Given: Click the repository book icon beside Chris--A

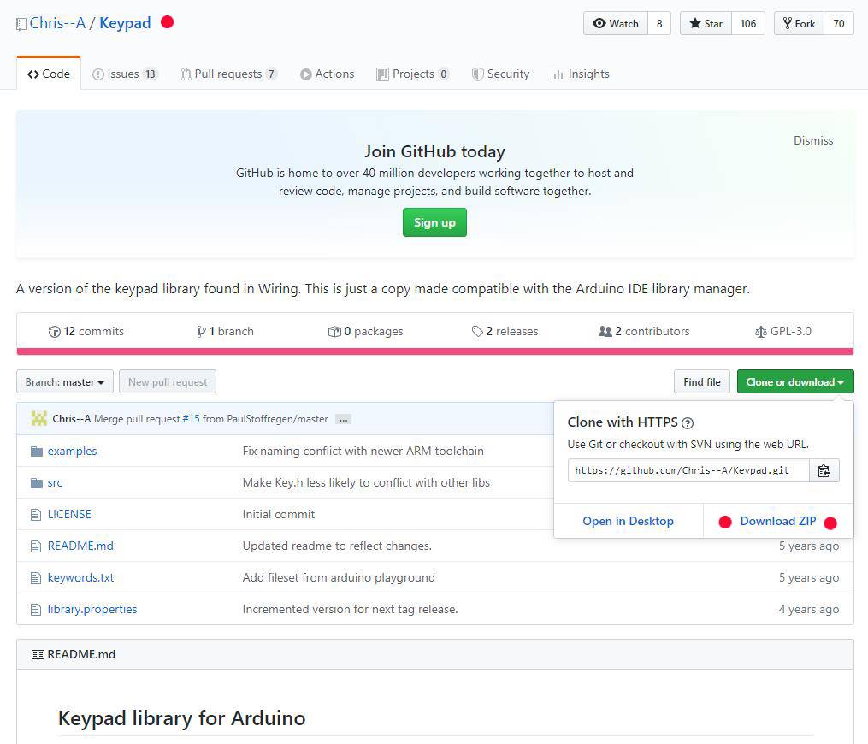Looking at the screenshot, I should point(21,24).
